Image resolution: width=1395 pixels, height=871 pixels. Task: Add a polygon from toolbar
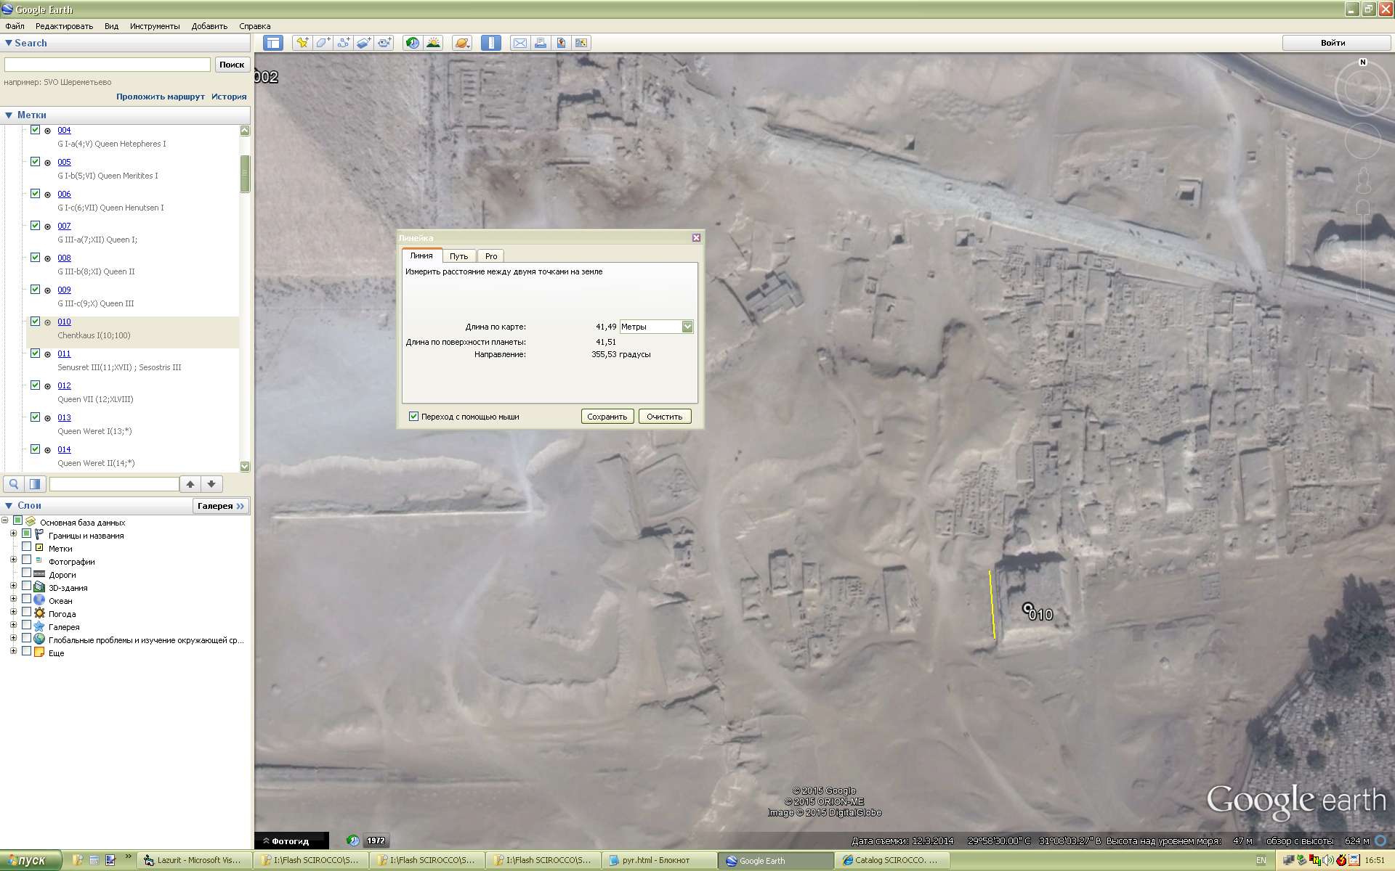pyautogui.click(x=323, y=43)
